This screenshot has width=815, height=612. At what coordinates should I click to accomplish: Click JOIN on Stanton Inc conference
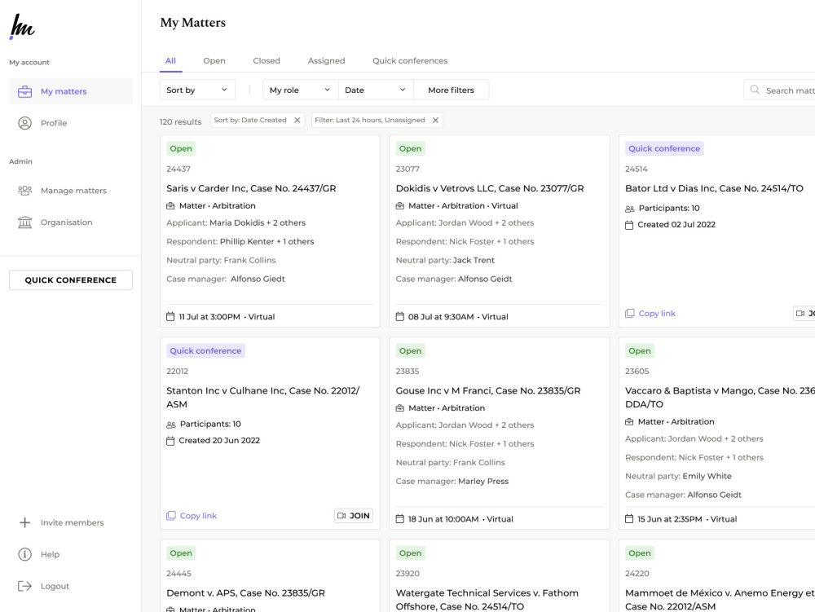pyautogui.click(x=354, y=516)
